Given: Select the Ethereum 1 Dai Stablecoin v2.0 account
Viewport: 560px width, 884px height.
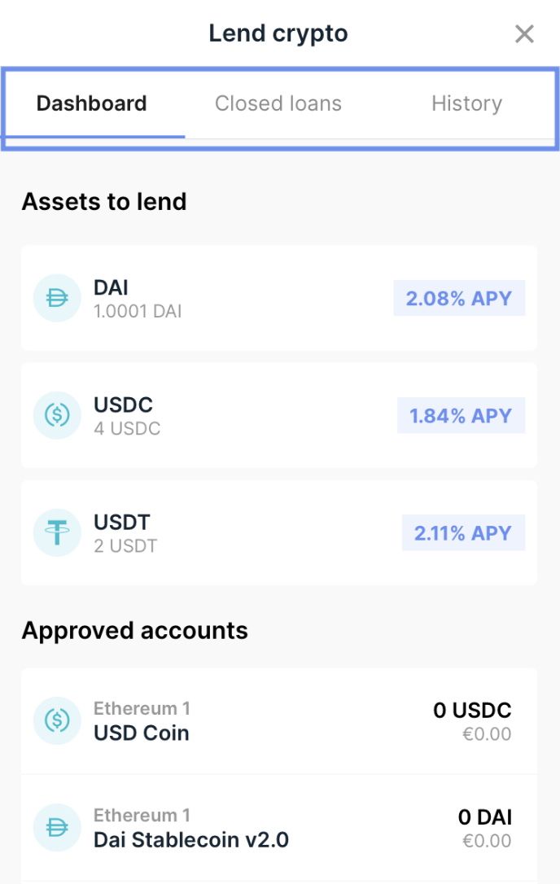Looking at the screenshot, I should 279,828.
